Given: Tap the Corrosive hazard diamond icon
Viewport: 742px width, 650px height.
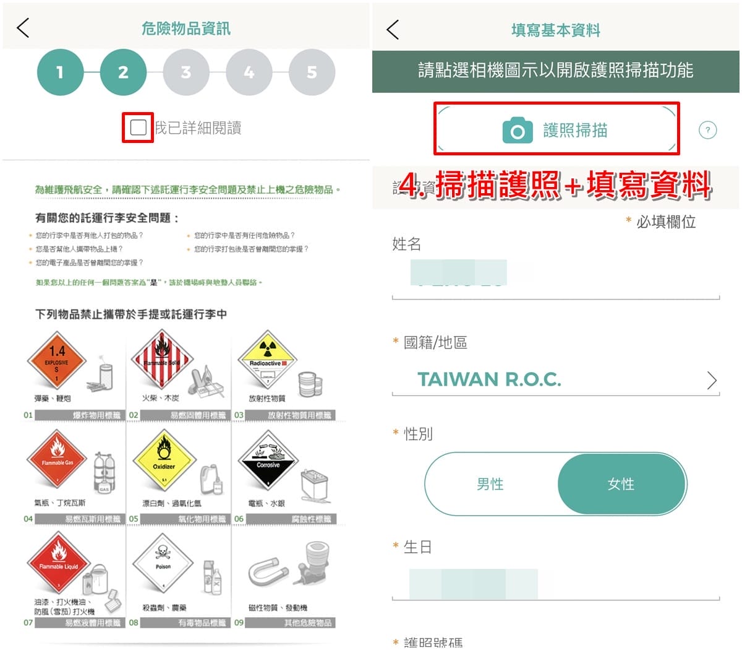Looking at the screenshot, I should pos(268,461).
